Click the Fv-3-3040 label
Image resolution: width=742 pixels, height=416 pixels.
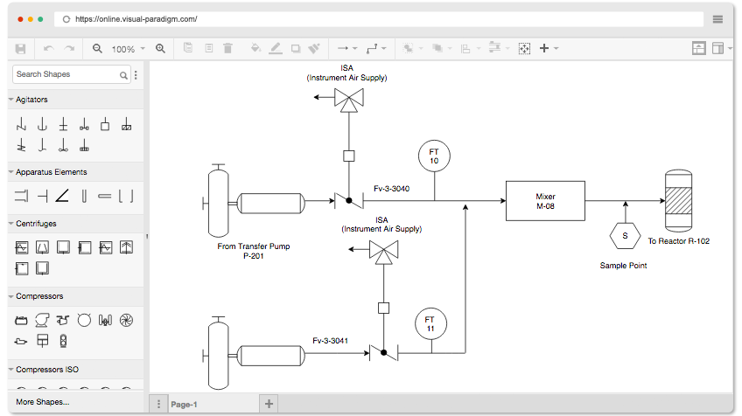click(x=391, y=189)
